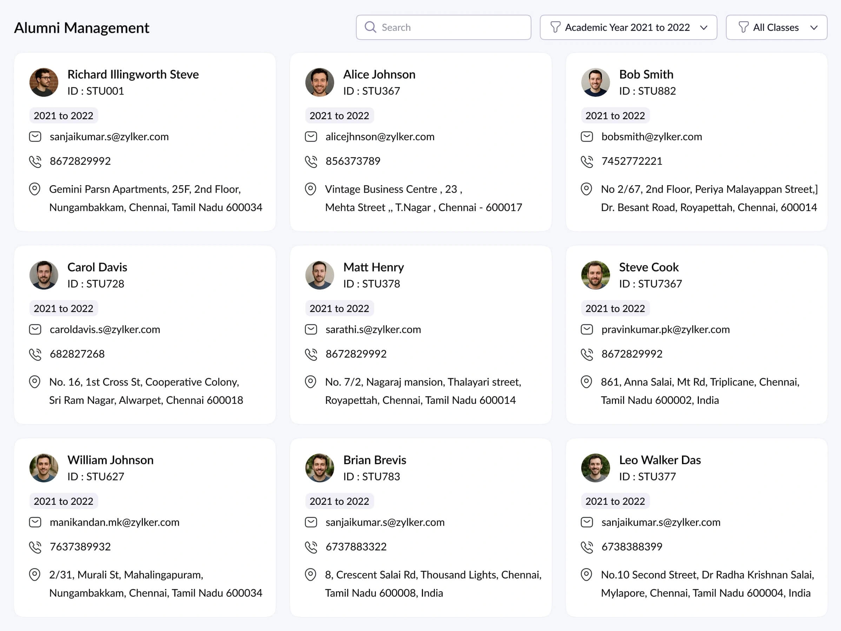Open the Steve Cook name heading

tap(649, 267)
